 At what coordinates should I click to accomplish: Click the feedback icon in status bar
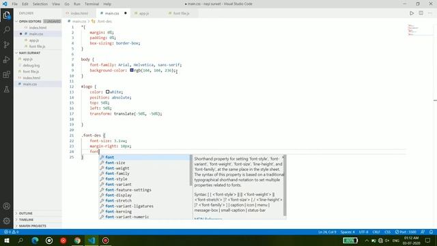pos(423,232)
